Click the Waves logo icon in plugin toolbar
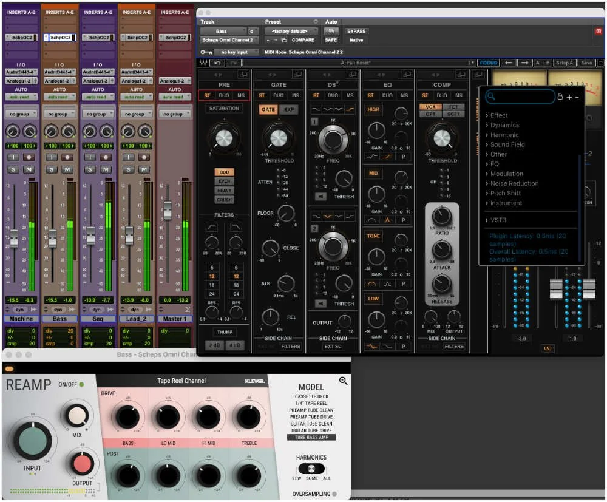Image resolution: width=607 pixels, height=502 pixels. [203, 63]
